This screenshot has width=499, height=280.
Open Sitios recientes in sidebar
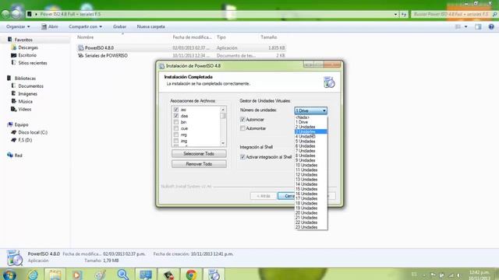33,63
